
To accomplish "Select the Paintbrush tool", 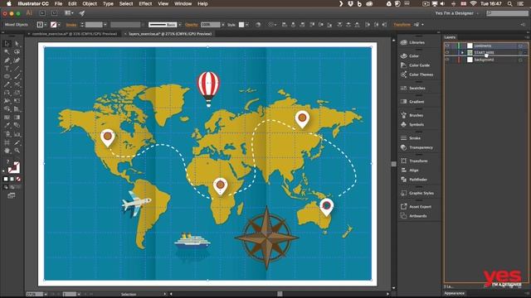I will (17, 76).
